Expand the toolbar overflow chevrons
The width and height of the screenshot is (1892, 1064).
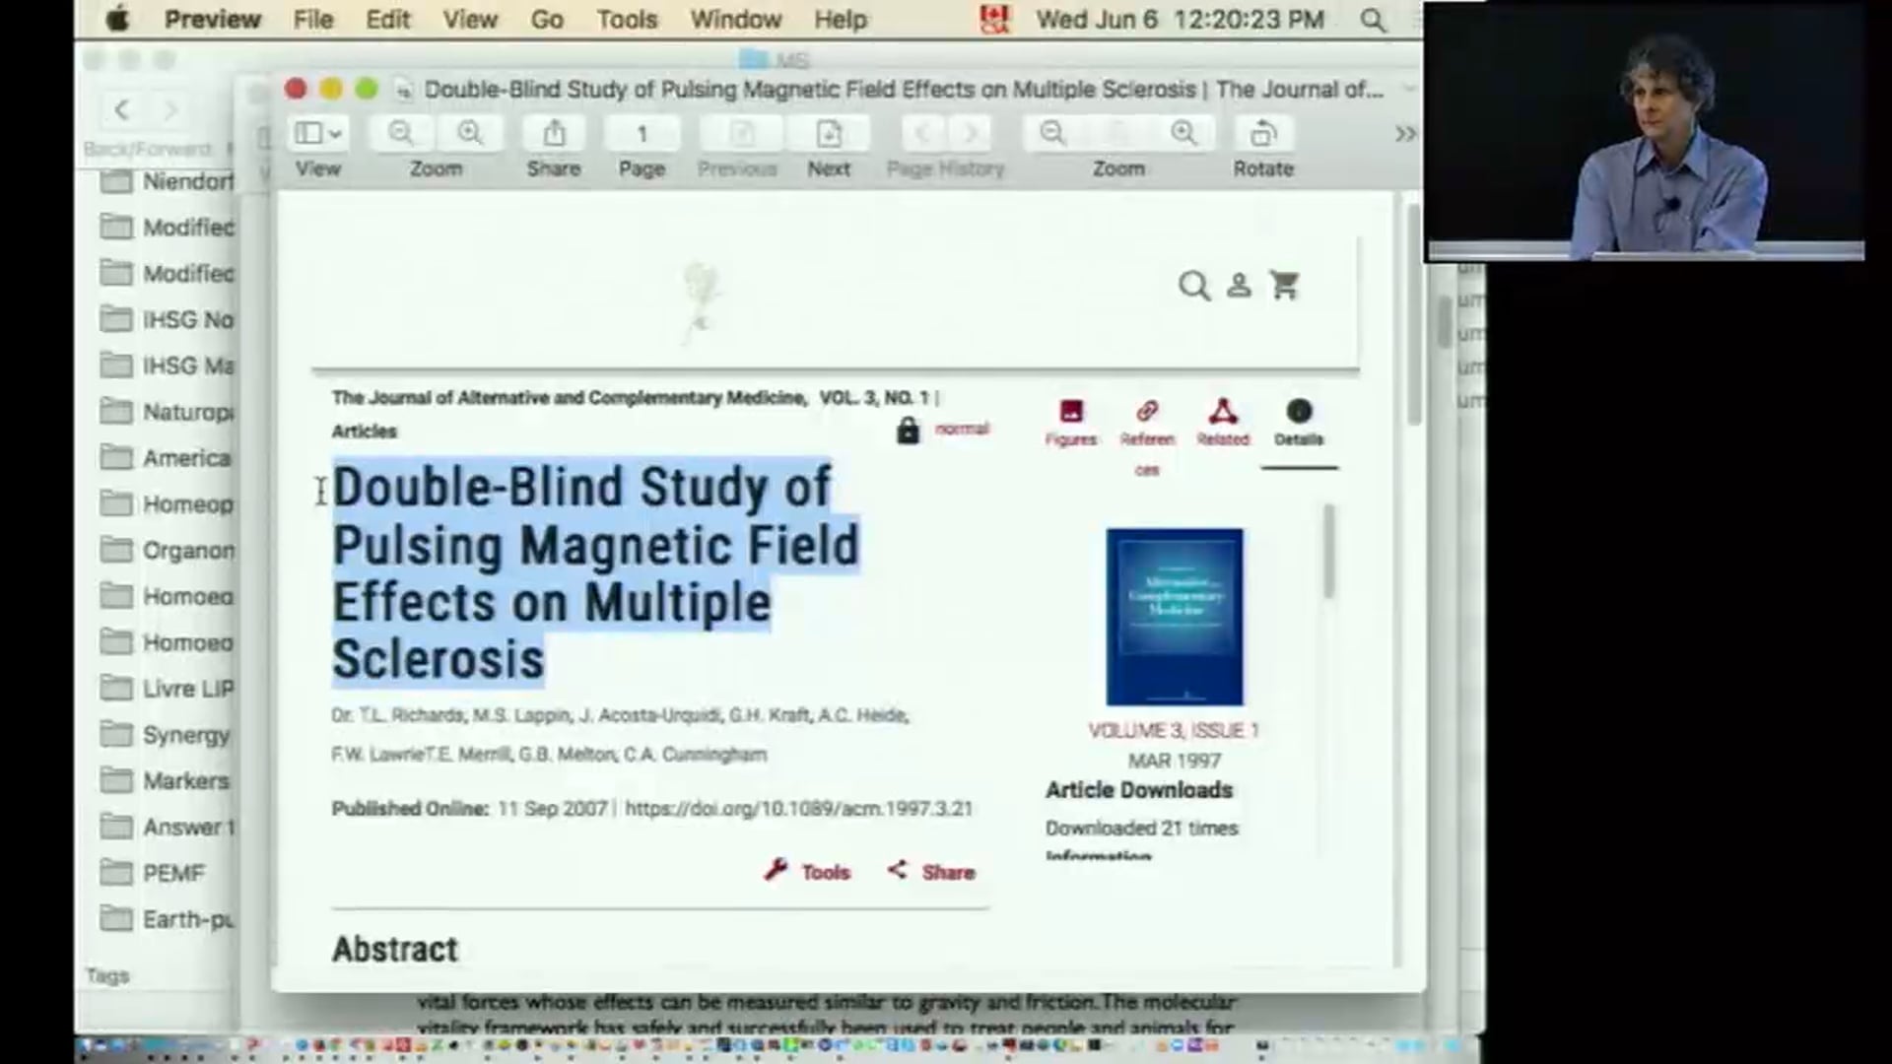(x=1405, y=134)
